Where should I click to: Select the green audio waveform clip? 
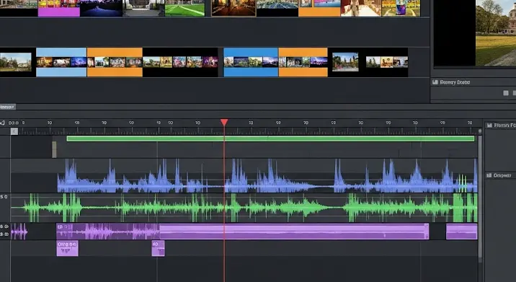pyautogui.click(x=244, y=208)
